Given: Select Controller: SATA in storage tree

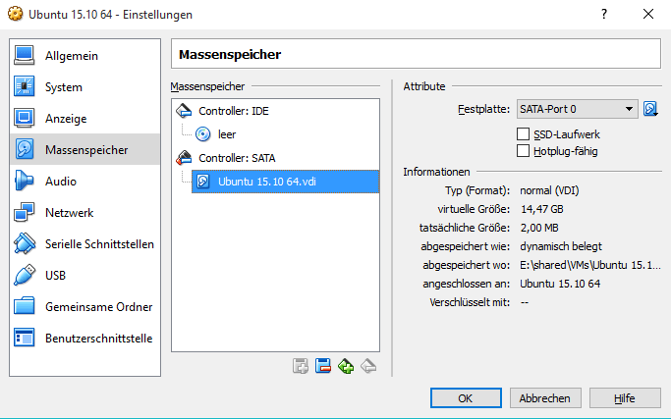Looking at the screenshot, I should [x=236, y=157].
